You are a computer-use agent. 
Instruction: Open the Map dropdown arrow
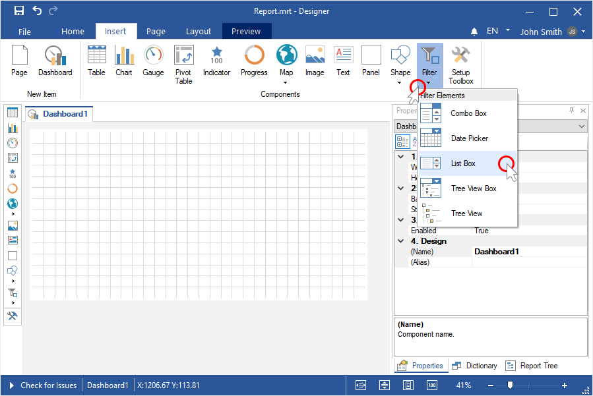tap(286, 83)
